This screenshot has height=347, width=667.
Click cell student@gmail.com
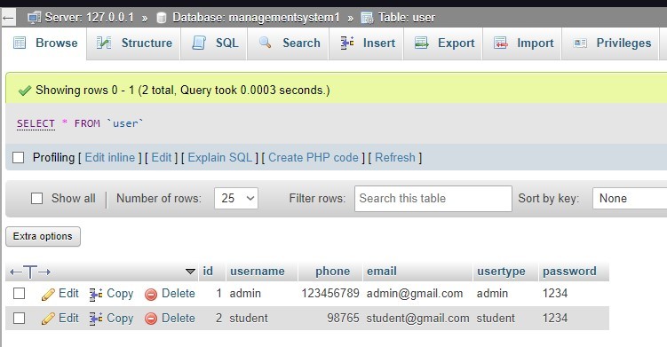tap(417, 318)
